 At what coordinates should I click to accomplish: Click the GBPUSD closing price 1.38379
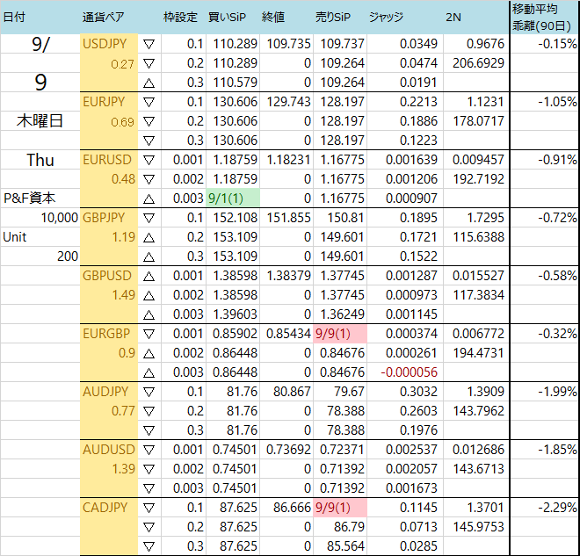coord(288,276)
